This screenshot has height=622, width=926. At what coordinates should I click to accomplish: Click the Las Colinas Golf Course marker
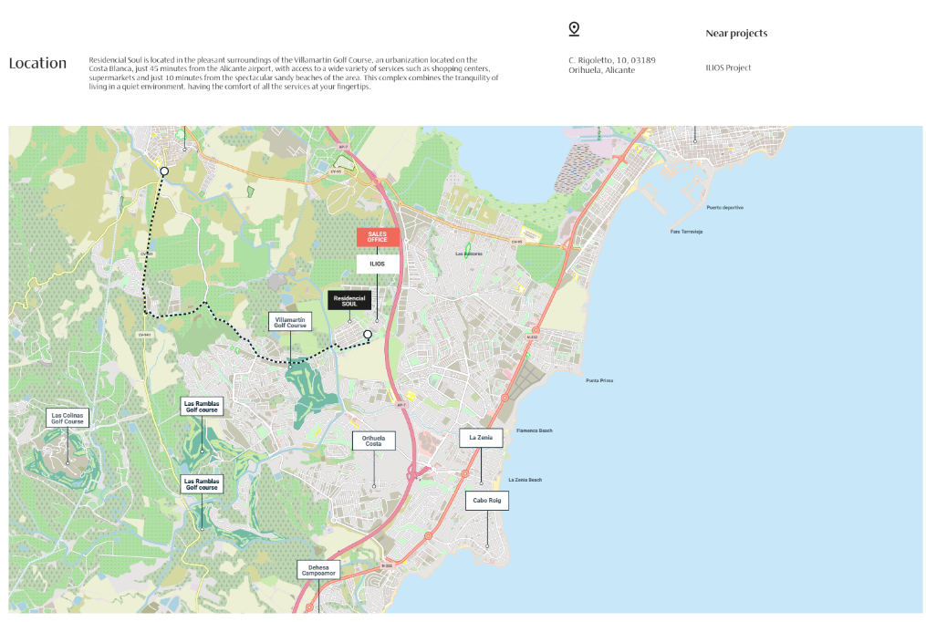click(x=68, y=418)
